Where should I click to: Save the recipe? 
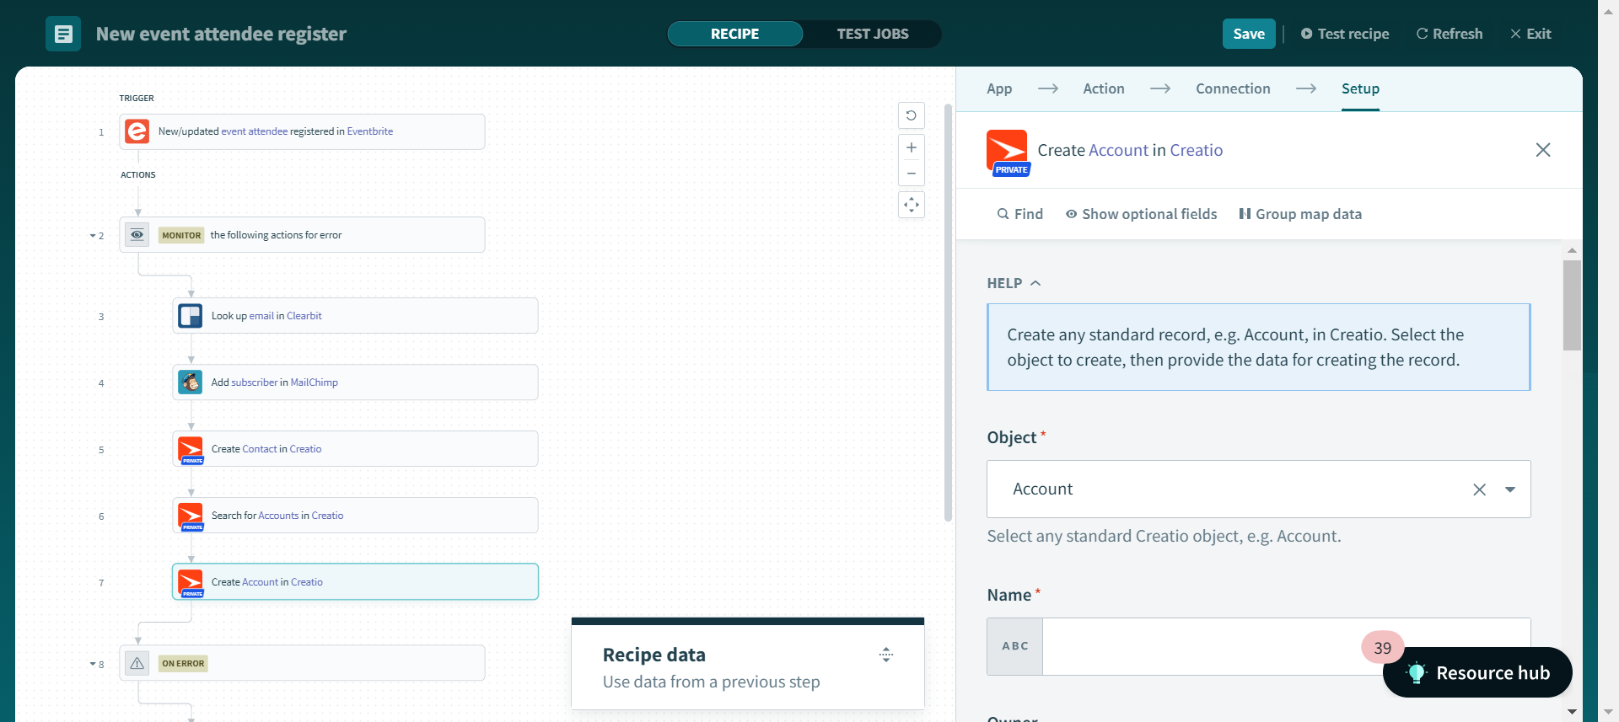(x=1249, y=34)
